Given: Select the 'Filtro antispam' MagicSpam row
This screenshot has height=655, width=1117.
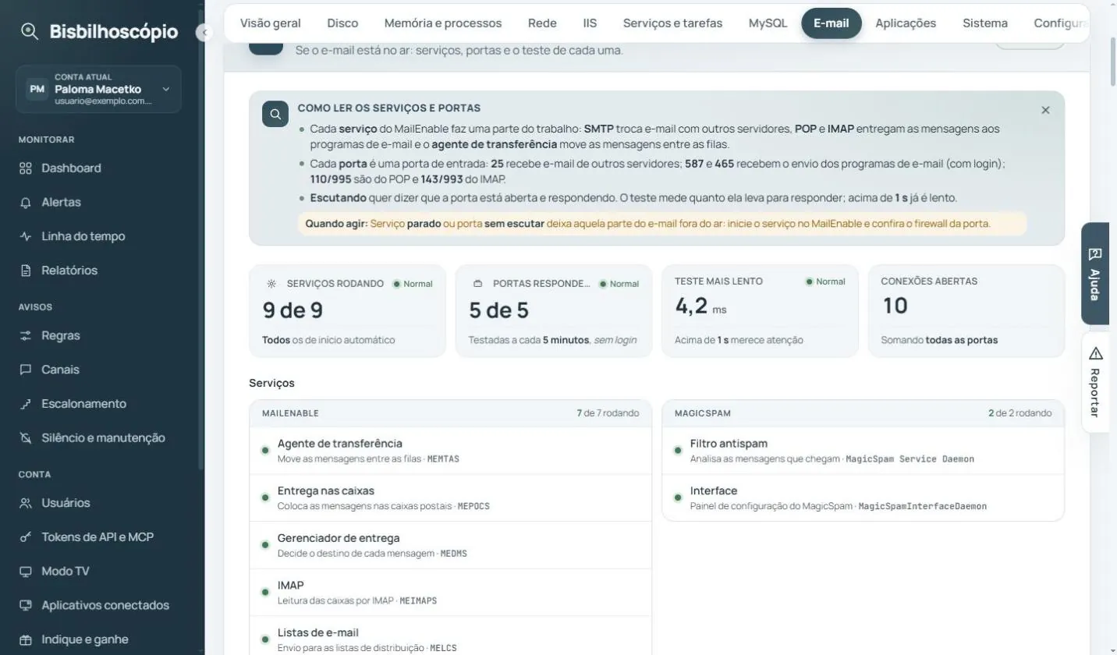Looking at the screenshot, I should point(863,451).
